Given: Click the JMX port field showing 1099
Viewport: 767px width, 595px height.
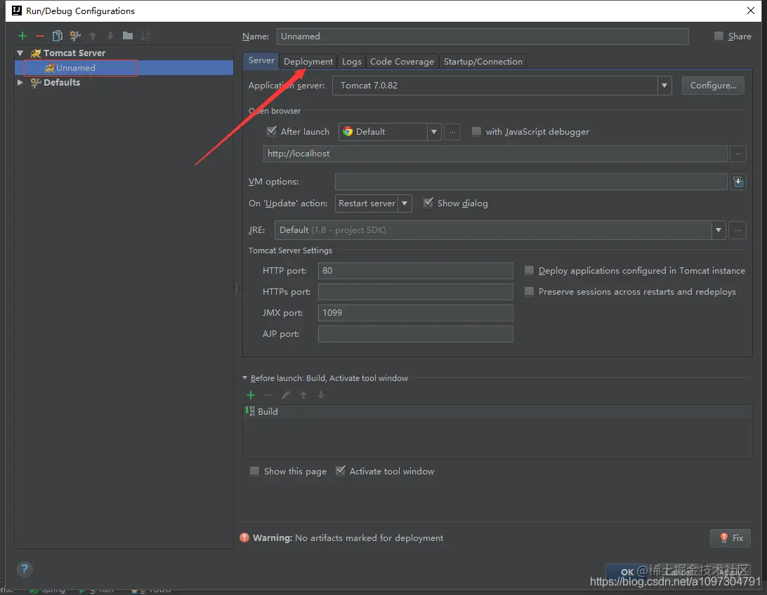Looking at the screenshot, I should [415, 313].
